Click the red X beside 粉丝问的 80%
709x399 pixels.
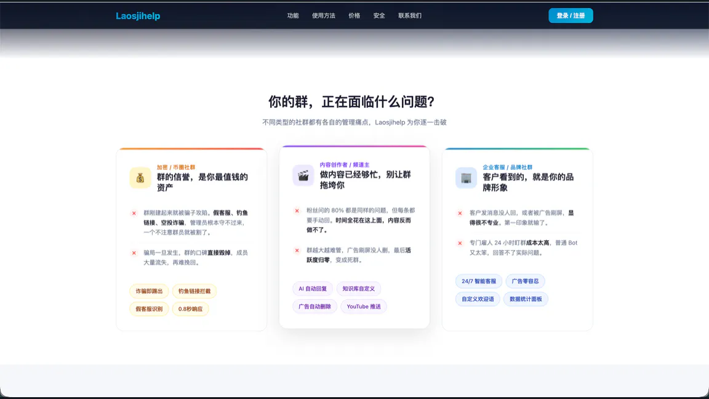(297, 211)
